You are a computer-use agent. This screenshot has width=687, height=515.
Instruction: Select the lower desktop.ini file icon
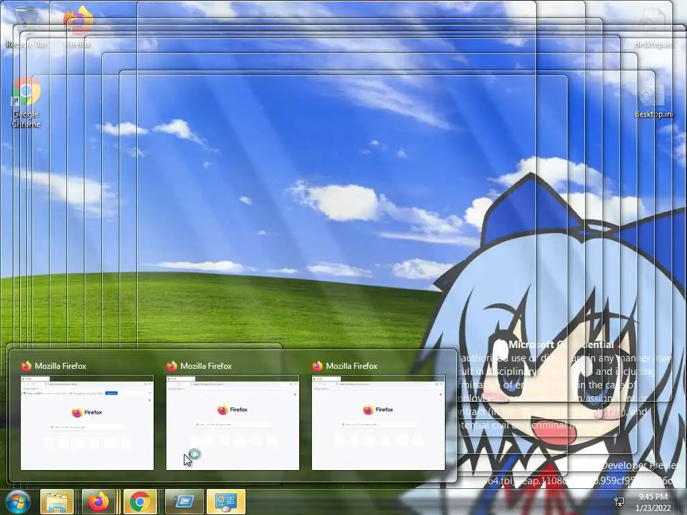tap(653, 98)
